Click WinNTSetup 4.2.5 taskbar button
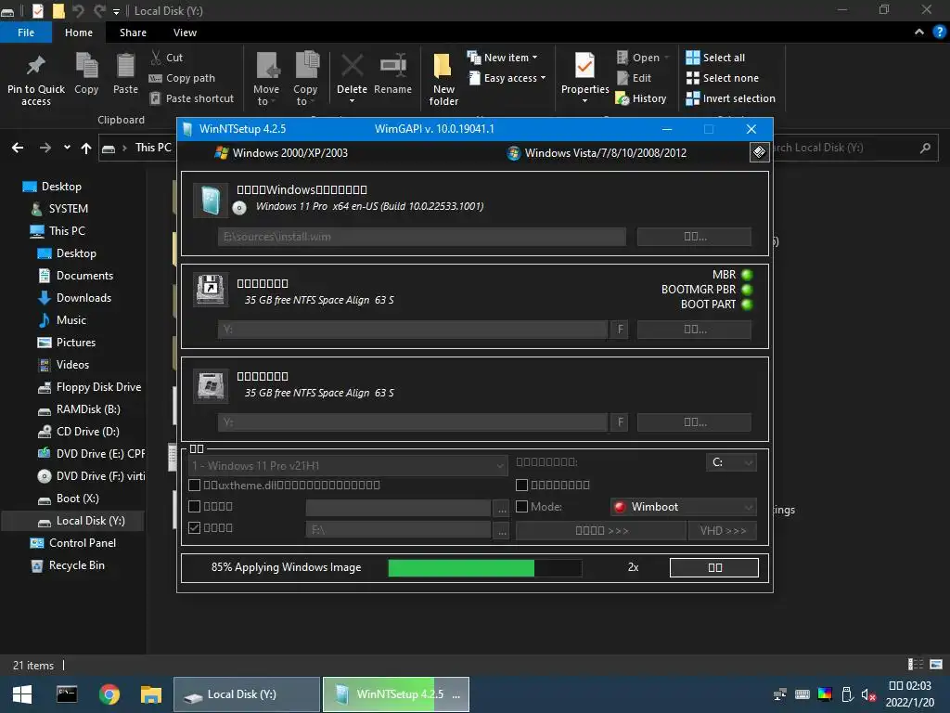Screen dimensions: 950x713 (x=395, y=694)
